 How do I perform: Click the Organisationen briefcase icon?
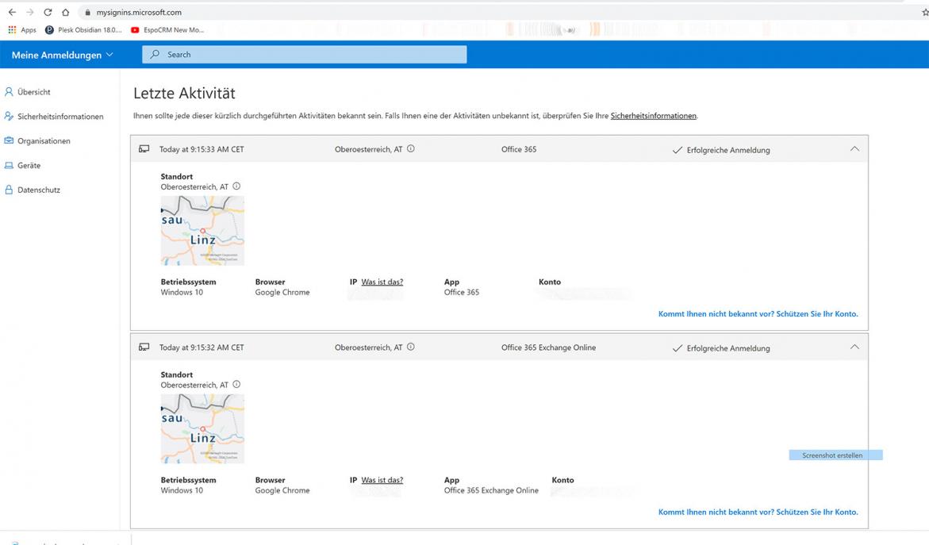(9, 140)
